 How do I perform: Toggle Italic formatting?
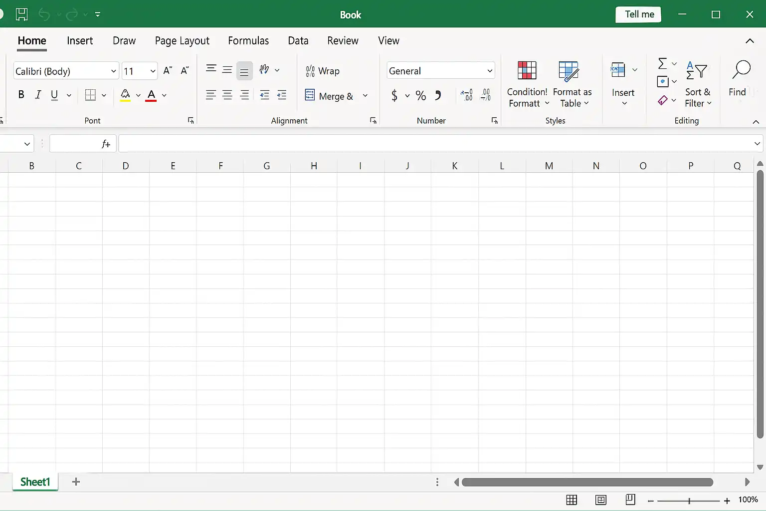(38, 94)
